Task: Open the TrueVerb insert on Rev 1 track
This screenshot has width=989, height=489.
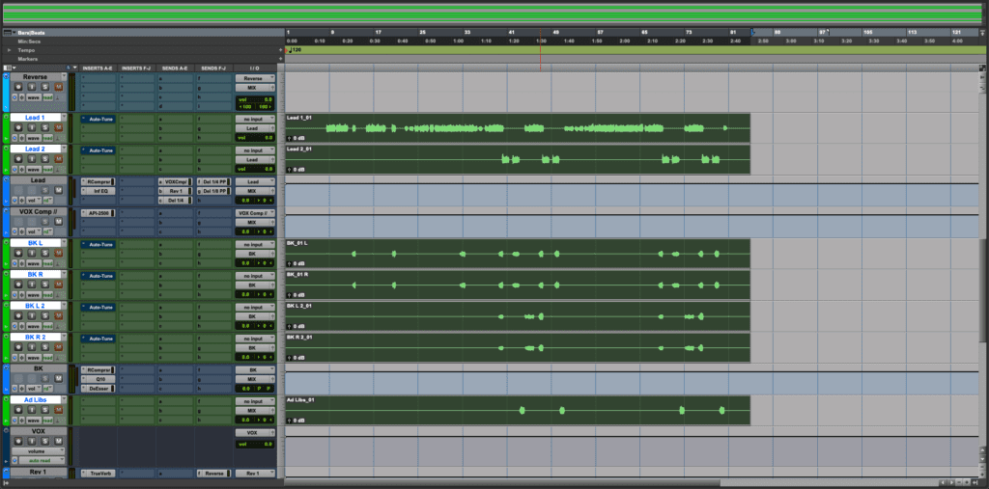Action: [99, 474]
